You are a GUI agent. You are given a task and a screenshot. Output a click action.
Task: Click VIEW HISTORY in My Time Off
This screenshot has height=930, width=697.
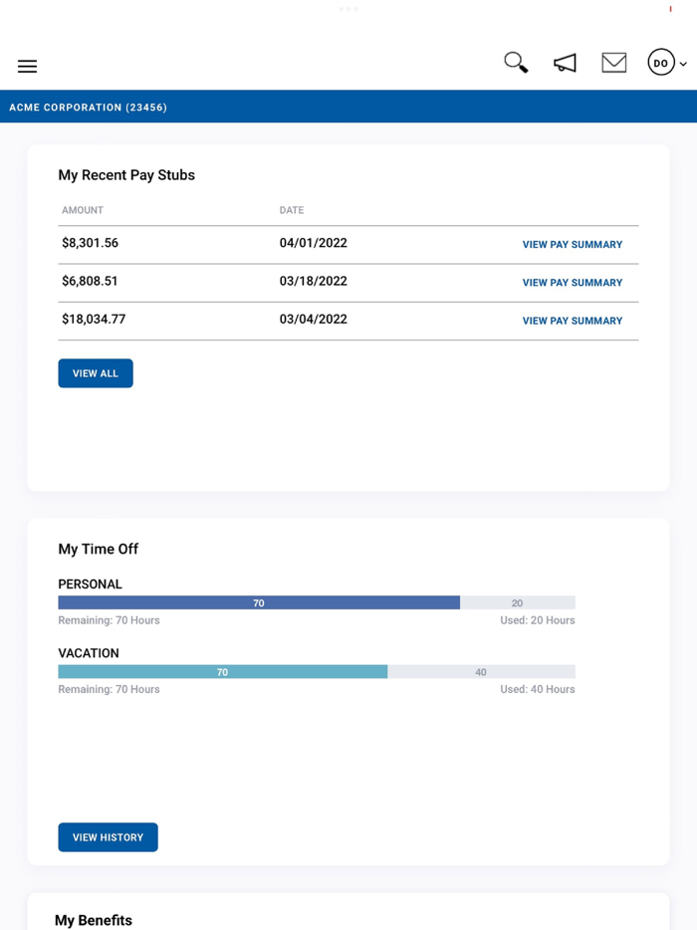coord(108,836)
